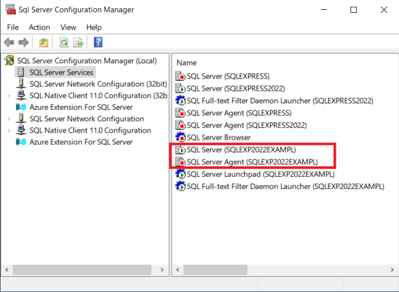The height and width of the screenshot is (292, 399).
Task: Select the SQL Server (SQLEXPRESS2022) service name
Action: point(236,88)
